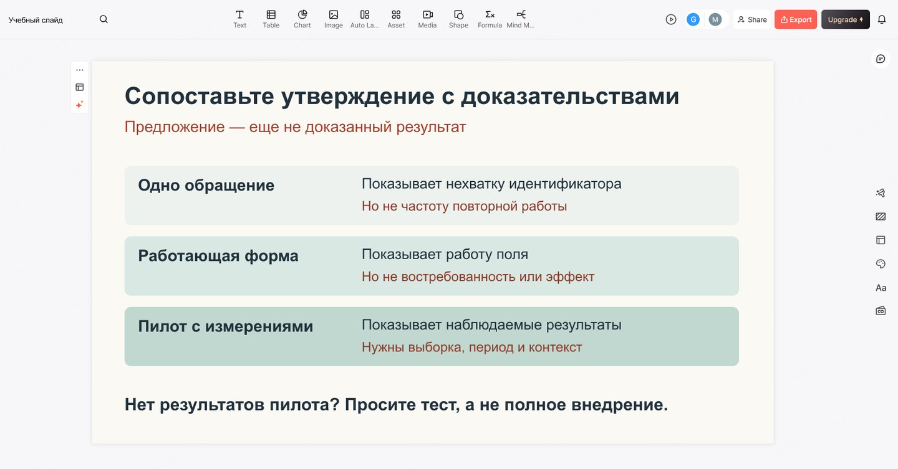The width and height of the screenshot is (898, 469).
Task: Open the comments bubble icon
Action: click(x=881, y=59)
